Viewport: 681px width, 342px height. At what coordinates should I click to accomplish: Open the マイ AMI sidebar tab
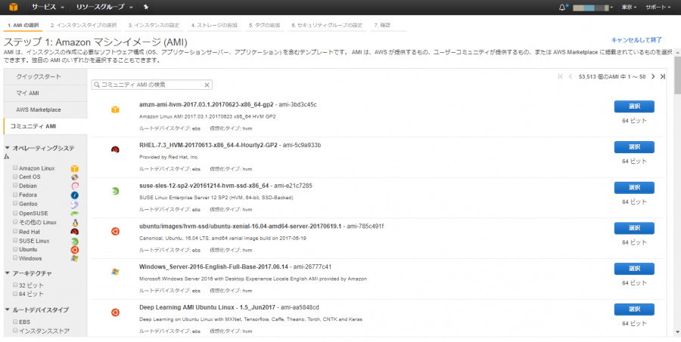[45, 93]
